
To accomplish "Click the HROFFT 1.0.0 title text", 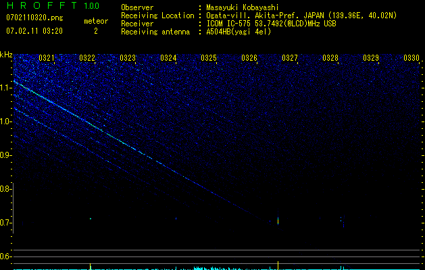I will coord(53,5).
